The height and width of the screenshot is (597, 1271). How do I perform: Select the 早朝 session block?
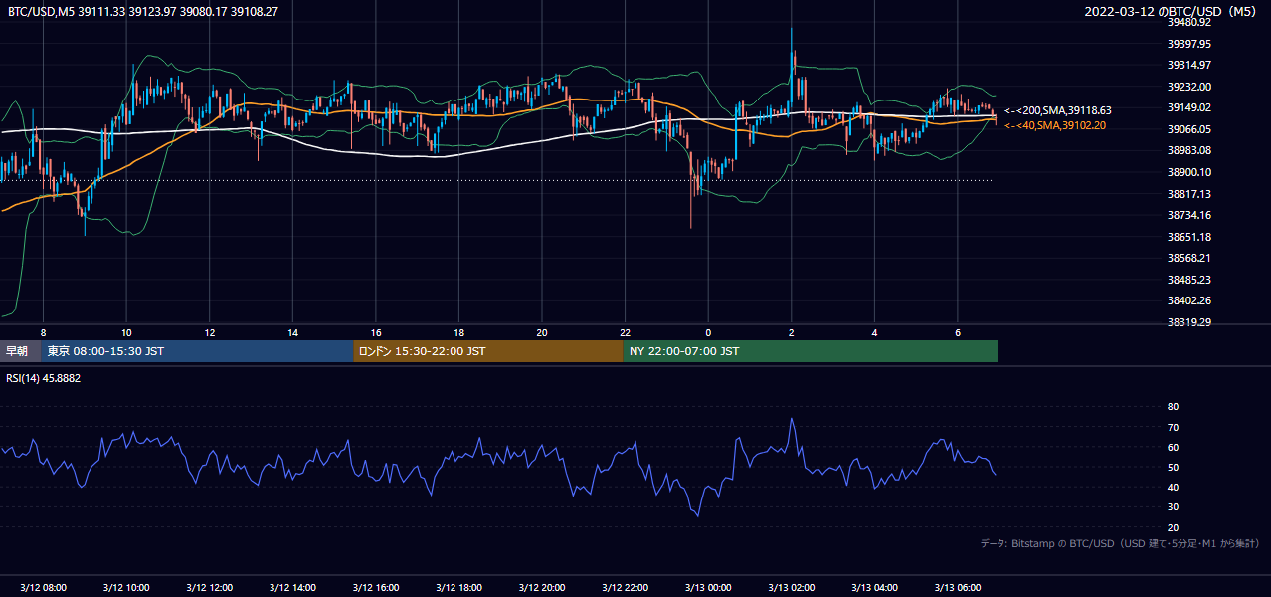(18, 351)
